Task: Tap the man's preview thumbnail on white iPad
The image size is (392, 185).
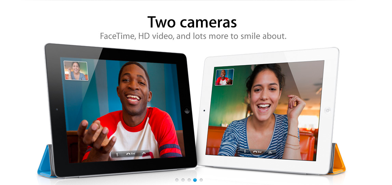Action: tap(225, 77)
